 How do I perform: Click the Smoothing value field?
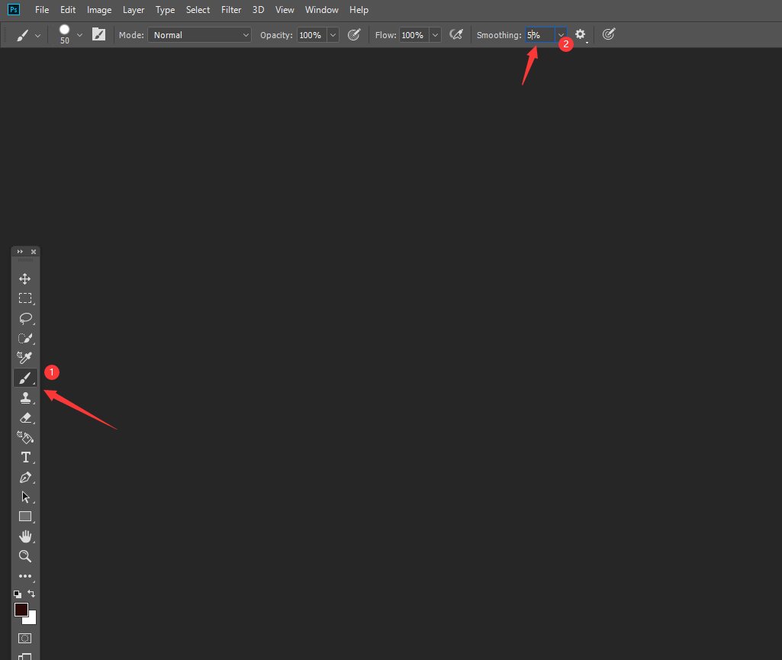(x=540, y=35)
